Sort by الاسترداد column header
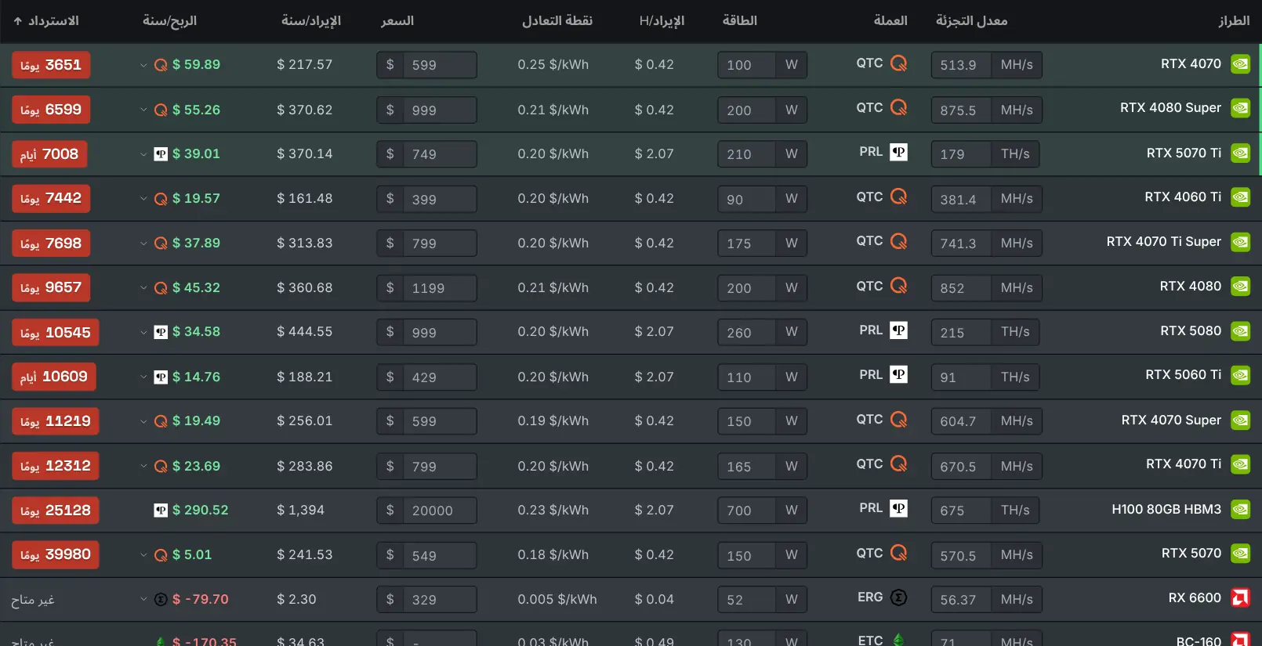Screen dimensions: 1262x646 coord(46,20)
